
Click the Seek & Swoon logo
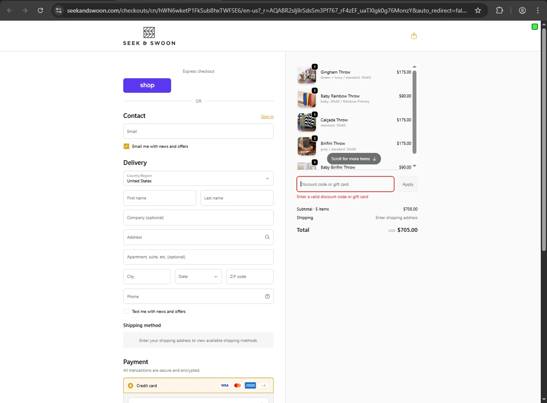[x=149, y=36]
